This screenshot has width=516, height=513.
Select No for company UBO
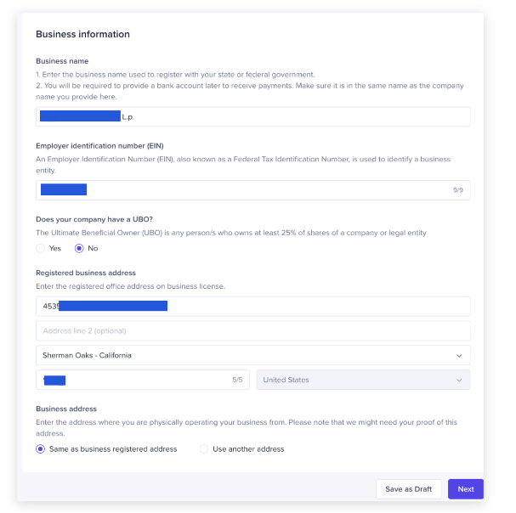80,248
